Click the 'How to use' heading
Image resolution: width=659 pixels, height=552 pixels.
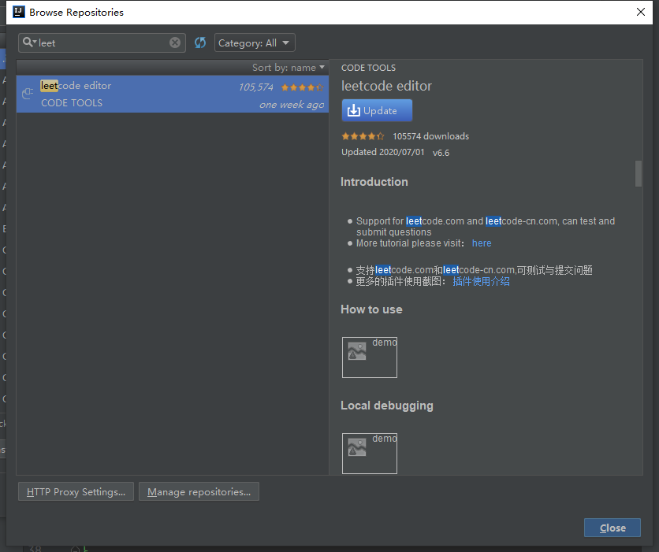[371, 309]
